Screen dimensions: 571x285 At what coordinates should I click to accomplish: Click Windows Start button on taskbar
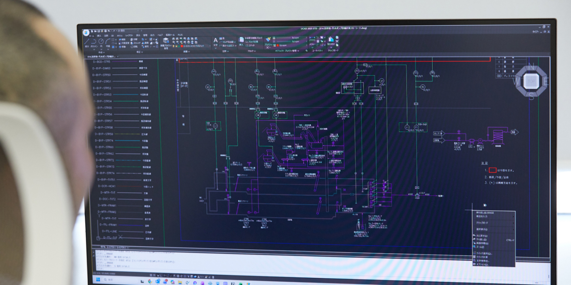point(98,279)
